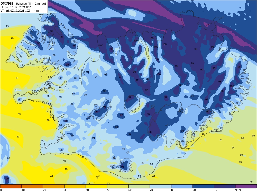Pick the pale blue 70–80 legend swatch
The width and height of the screenshot is (257, 192).
click(161, 186)
